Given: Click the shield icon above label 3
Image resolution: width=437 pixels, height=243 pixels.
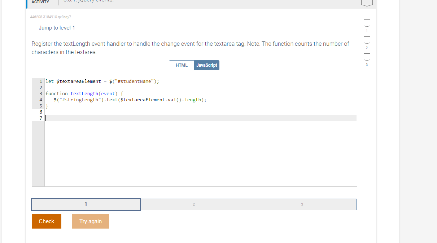Looking at the screenshot, I should [367, 57].
